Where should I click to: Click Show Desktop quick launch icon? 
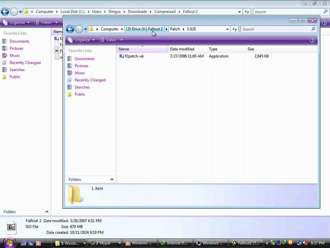pos(24,243)
